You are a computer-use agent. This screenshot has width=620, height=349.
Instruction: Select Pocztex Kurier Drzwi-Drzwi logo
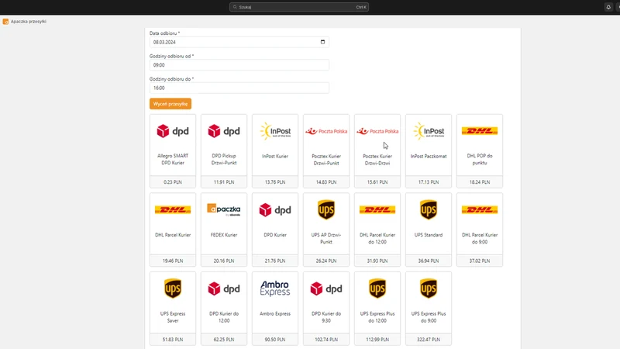pos(377,131)
